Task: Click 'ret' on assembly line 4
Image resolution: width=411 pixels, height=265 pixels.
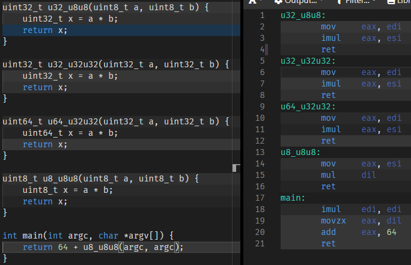Action: (328, 49)
